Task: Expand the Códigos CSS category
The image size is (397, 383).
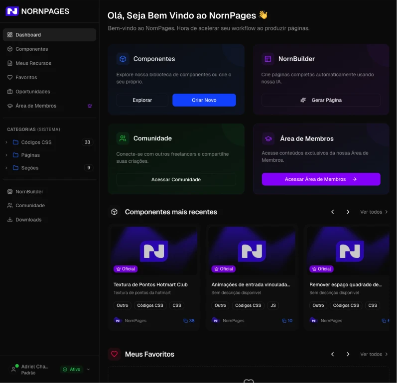Action: (6, 142)
